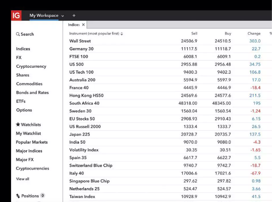The width and height of the screenshot is (272, 202).
Task: Click Taiwan Index sell price 10928.9
Action: [x=189, y=197]
